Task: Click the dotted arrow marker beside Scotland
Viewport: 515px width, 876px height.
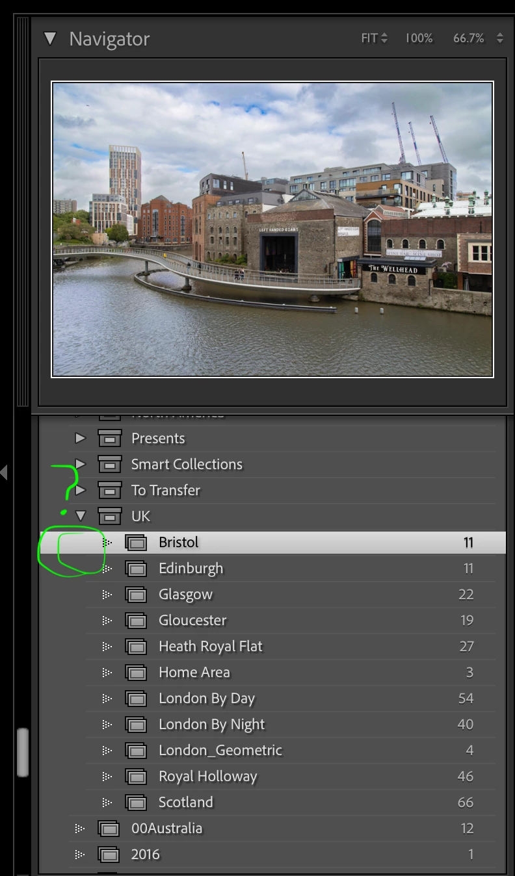Action: pyautogui.click(x=107, y=803)
